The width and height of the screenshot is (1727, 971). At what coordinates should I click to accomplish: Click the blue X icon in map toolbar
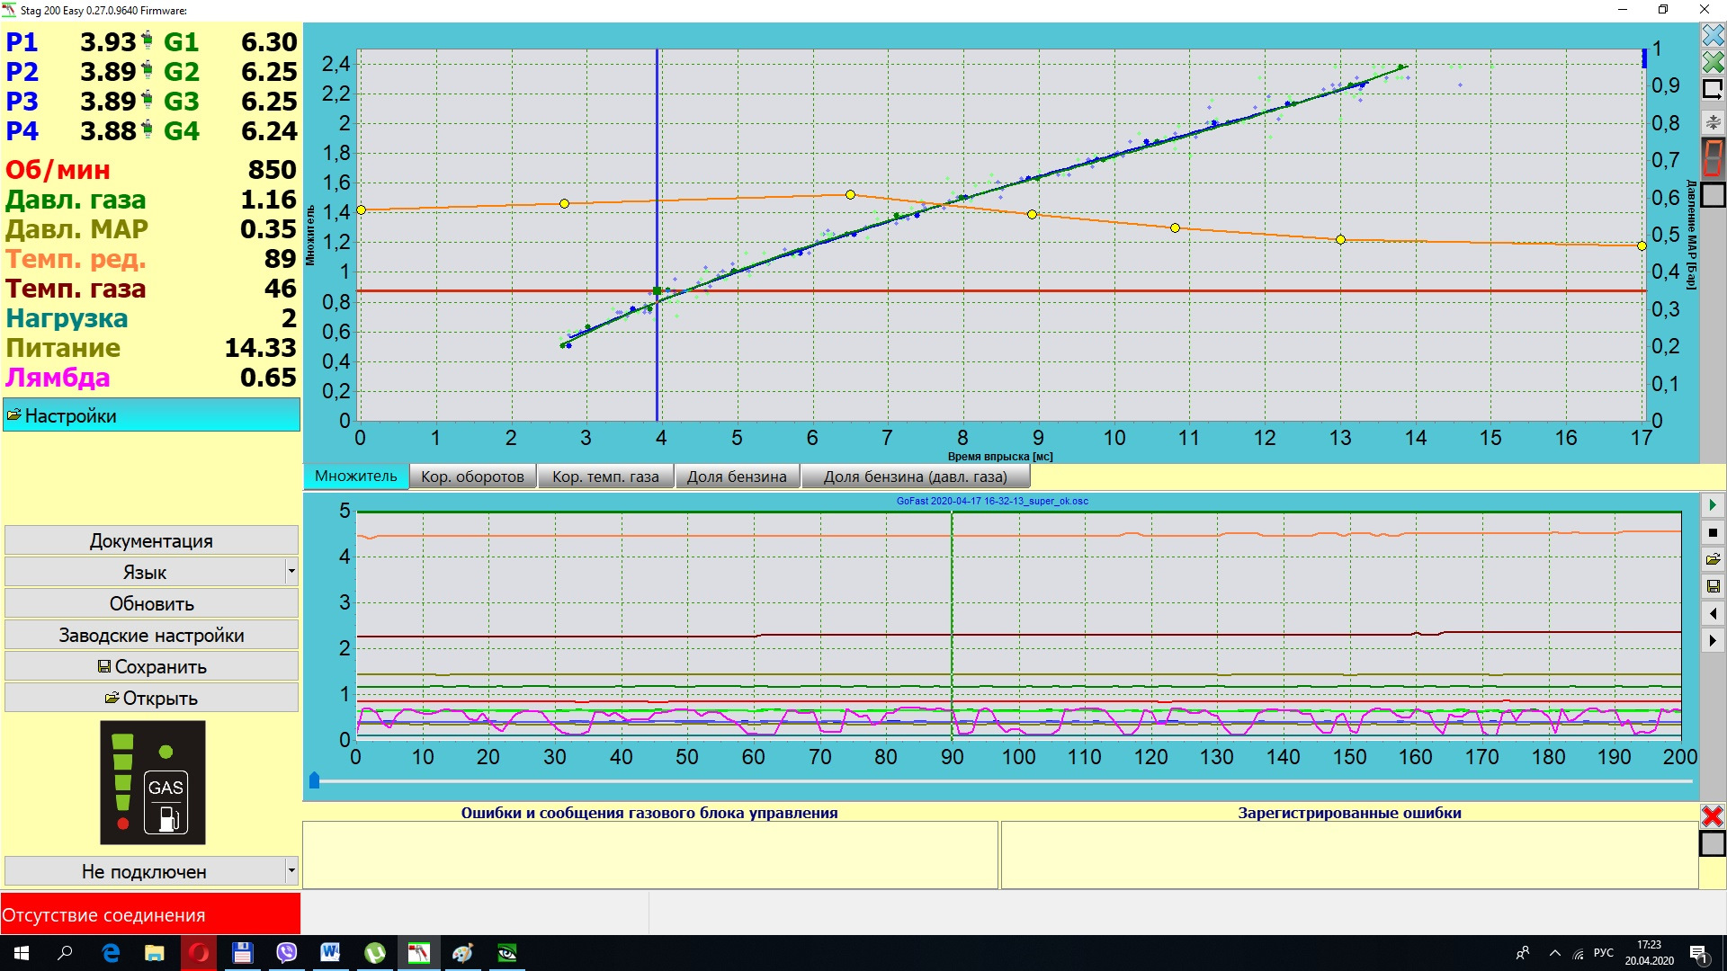pyautogui.click(x=1713, y=35)
